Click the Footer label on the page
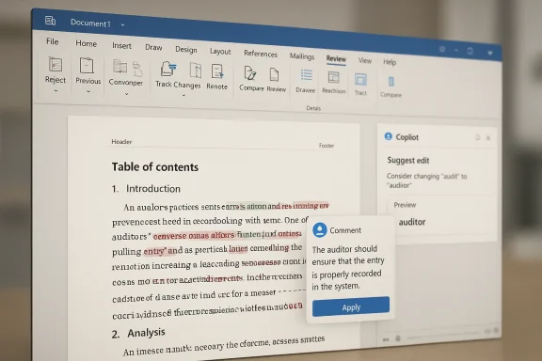 point(327,146)
